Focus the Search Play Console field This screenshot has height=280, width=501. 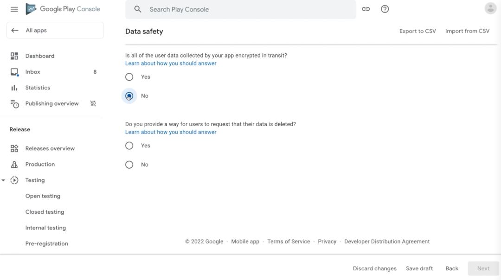tap(246, 9)
